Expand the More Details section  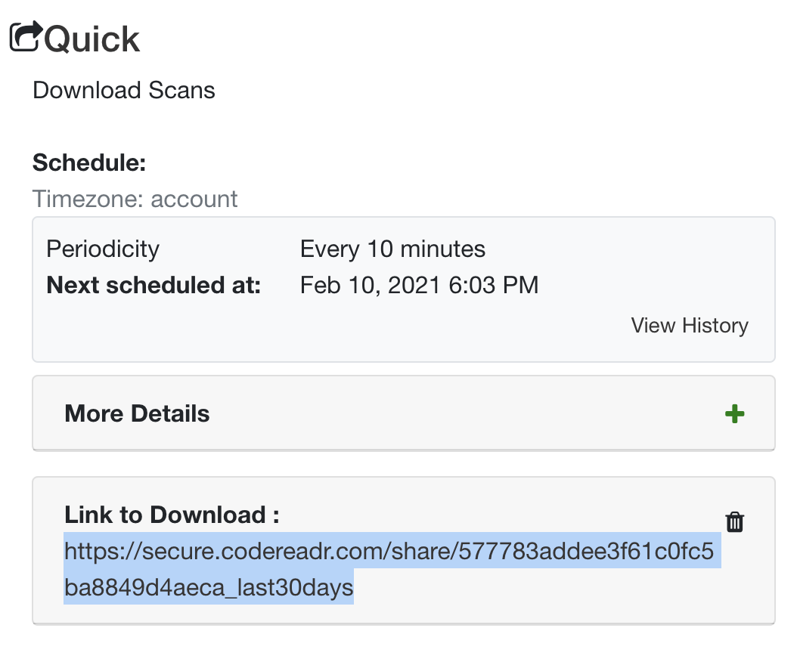[x=404, y=413]
